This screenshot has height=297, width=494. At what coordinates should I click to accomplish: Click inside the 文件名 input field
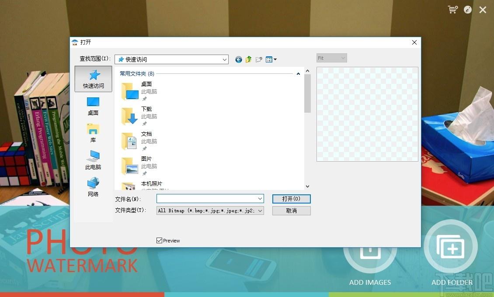point(207,199)
